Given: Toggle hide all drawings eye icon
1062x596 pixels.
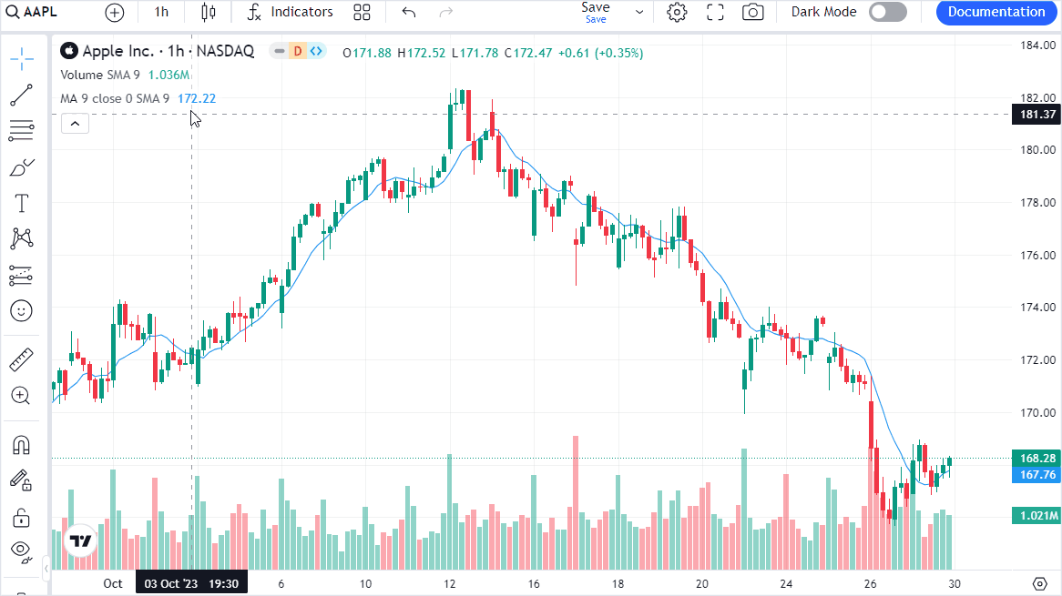Looking at the screenshot, I should pyautogui.click(x=22, y=550).
